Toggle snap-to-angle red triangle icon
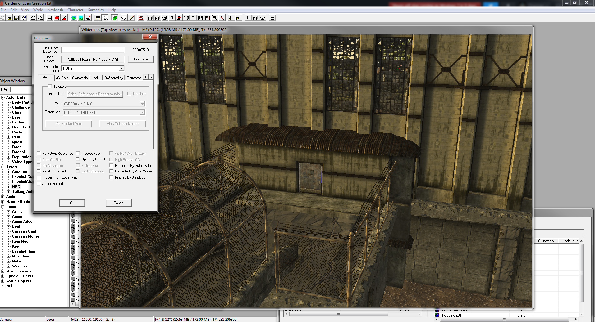Screen dimensions: 595x322 (64, 18)
